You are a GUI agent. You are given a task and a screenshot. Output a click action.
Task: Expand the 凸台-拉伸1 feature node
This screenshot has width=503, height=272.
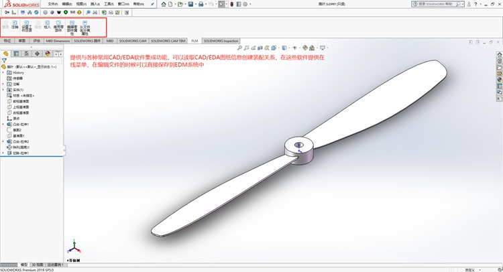3,124
